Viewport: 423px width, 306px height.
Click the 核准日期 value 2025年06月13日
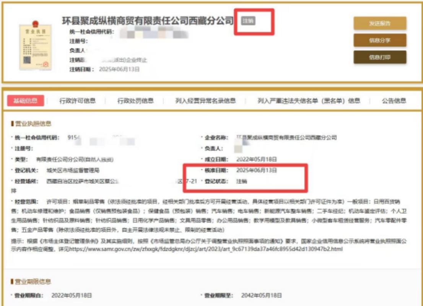[x=257, y=170]
